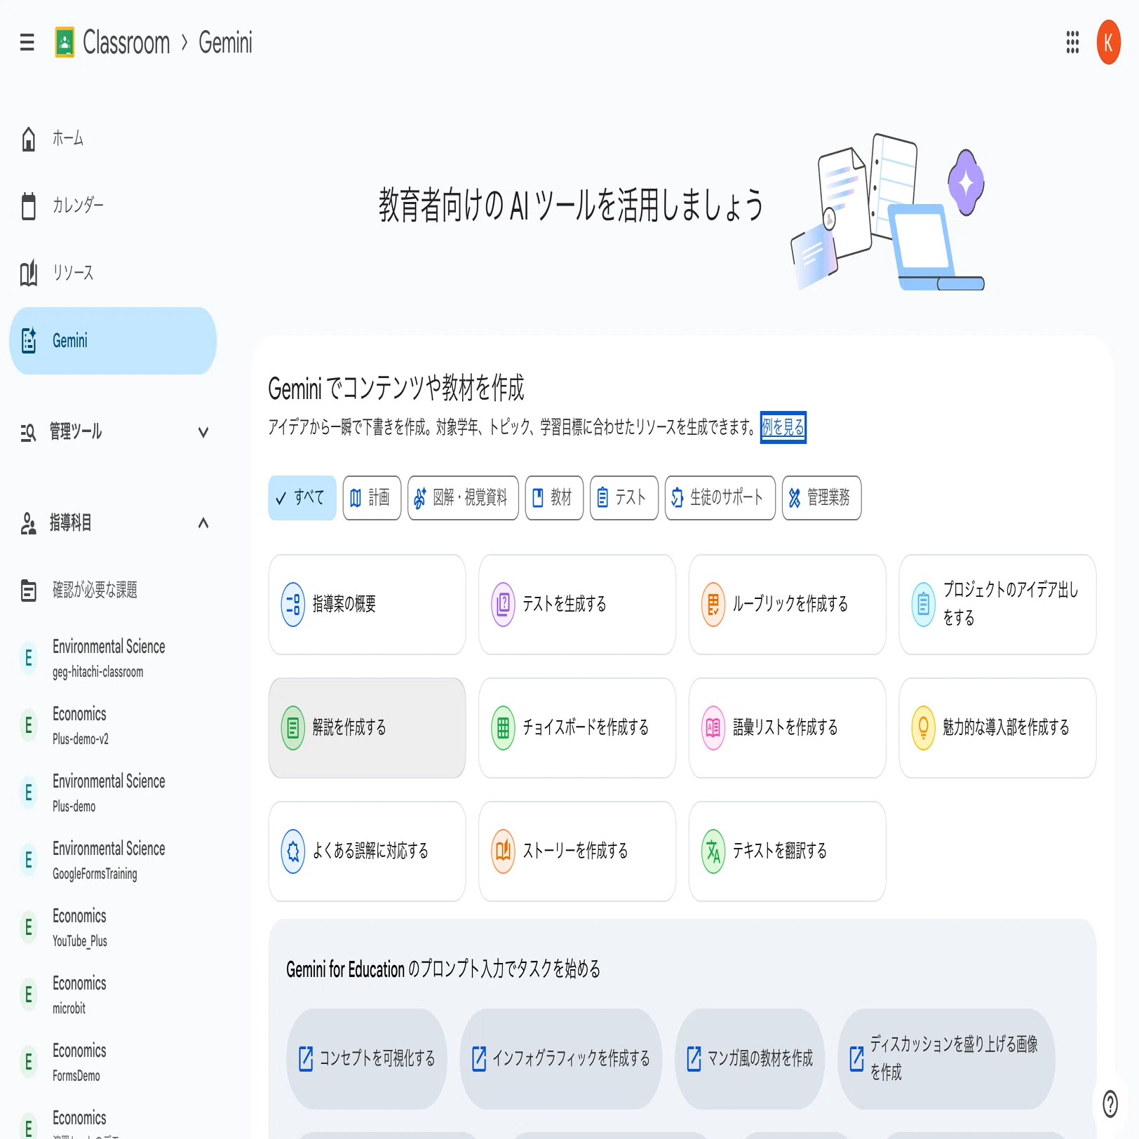Click the Gemini breadcrumb title
Image resolution: width=1139 pixels, height=1139 pixels.
click(x=225, y=43)
